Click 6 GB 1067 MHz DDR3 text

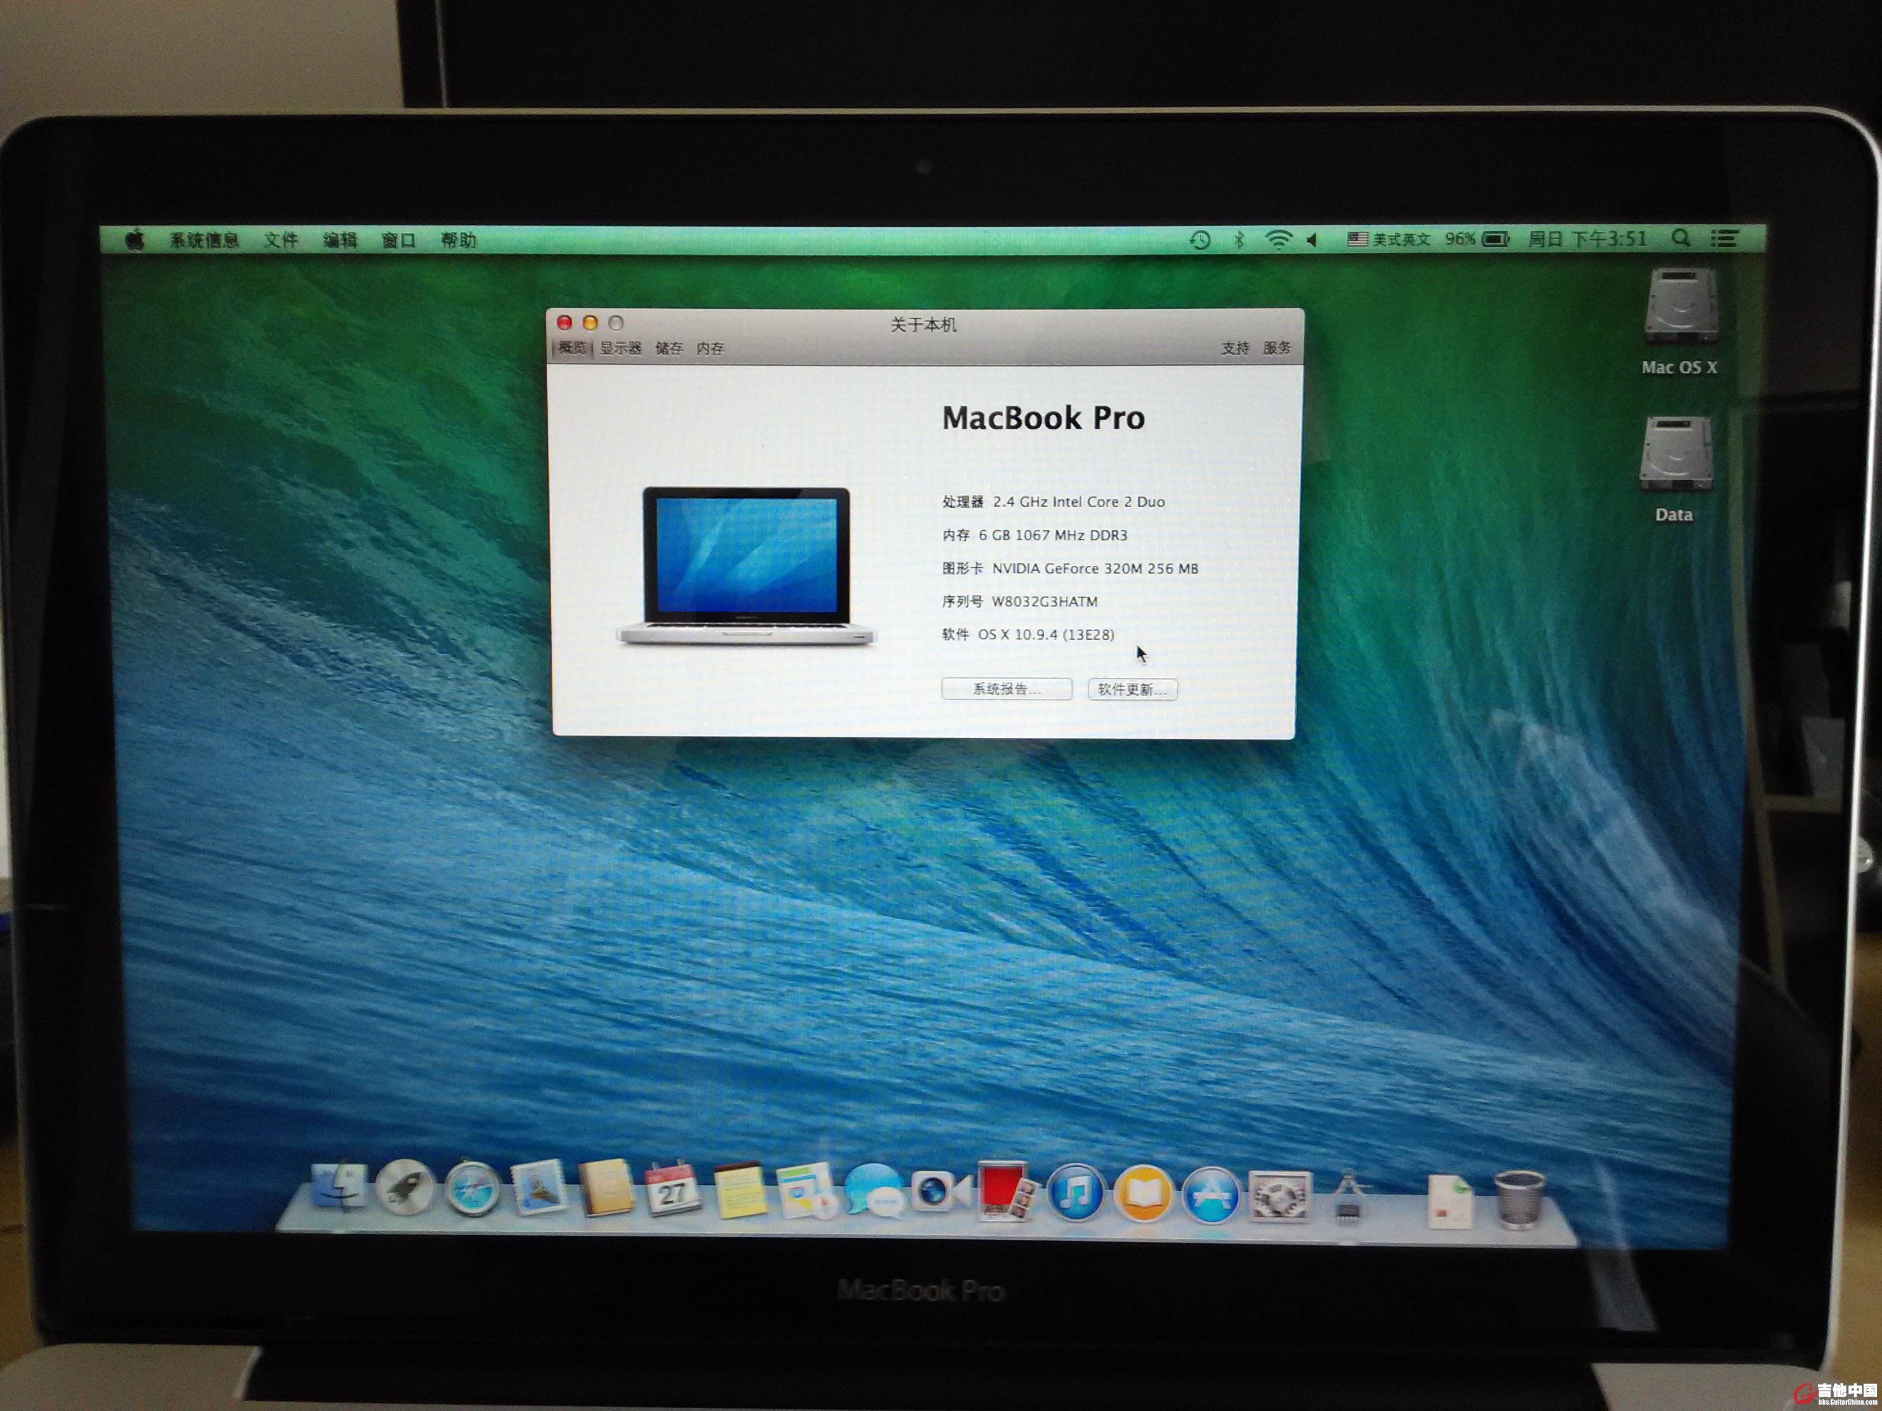click(1052, 535)
